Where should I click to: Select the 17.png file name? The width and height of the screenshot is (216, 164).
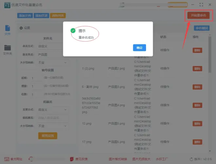point(87,142)
